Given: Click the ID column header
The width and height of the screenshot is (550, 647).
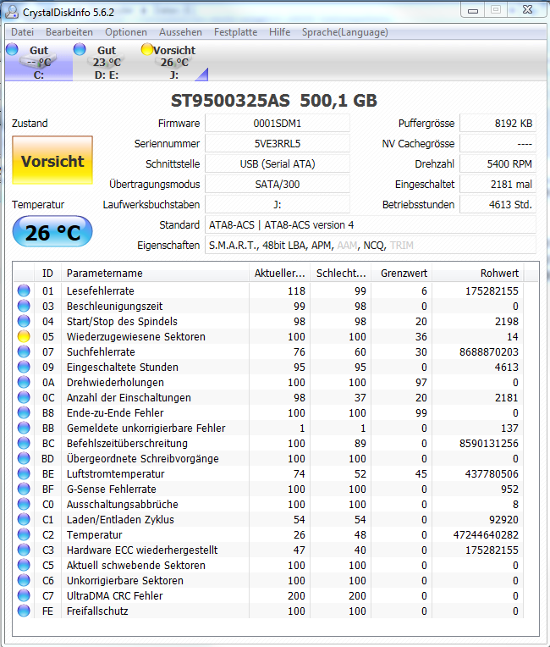Looking at the screenshot, I should coord(48,274).
